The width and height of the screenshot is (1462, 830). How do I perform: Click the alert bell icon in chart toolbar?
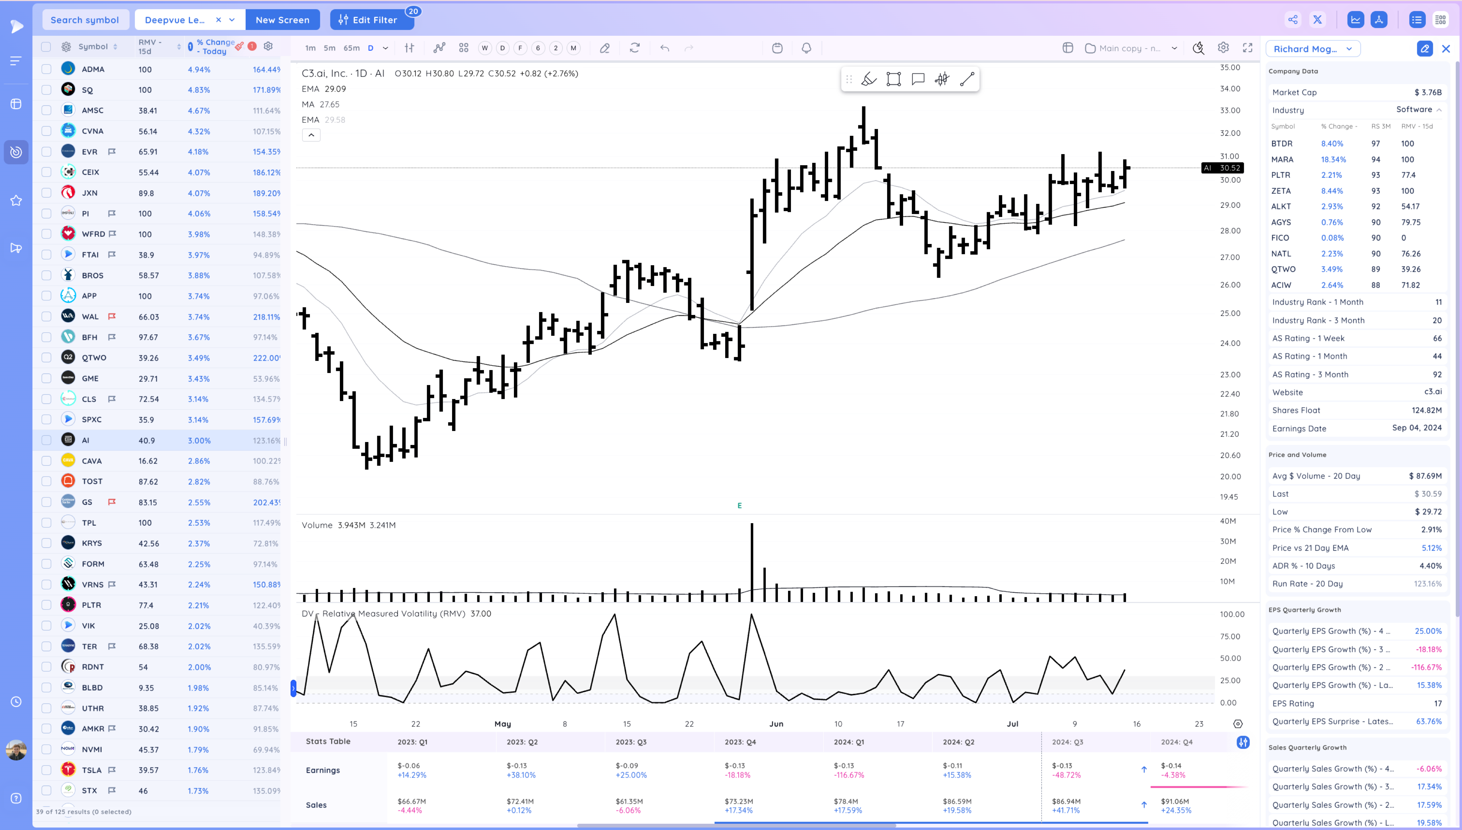point(806,49)
